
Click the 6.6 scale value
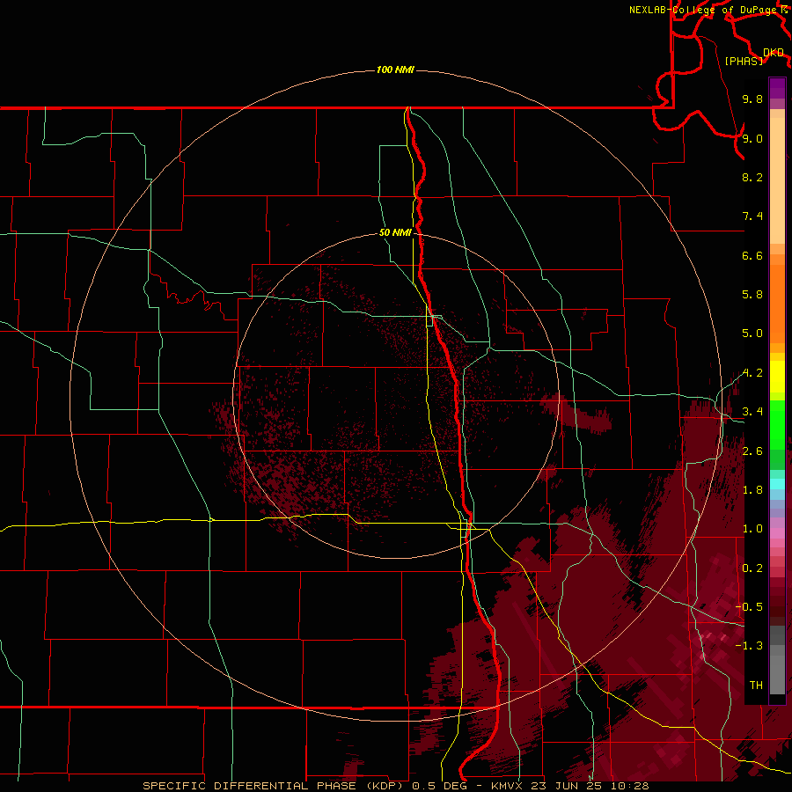(x=752, y=255)
